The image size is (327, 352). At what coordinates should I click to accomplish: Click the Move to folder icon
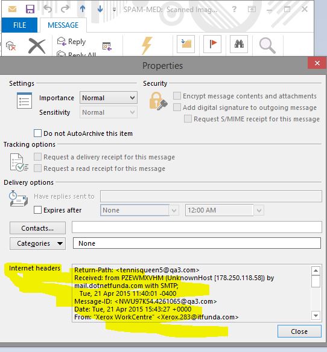(186, 44)
